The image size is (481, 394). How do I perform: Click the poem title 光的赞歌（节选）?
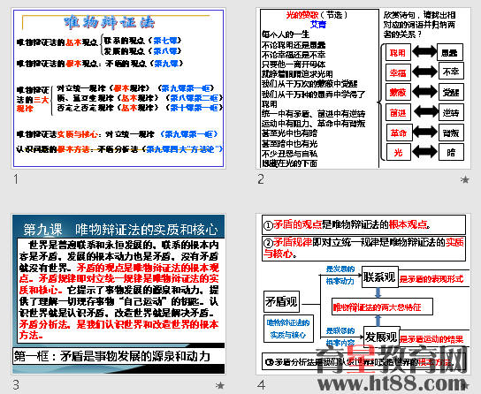317,15
